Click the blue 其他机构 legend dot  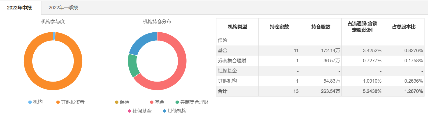coord(164,111)
